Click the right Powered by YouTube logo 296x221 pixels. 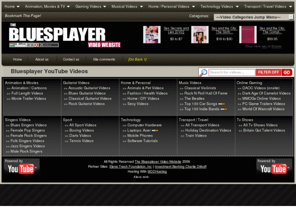coord(274,167)
